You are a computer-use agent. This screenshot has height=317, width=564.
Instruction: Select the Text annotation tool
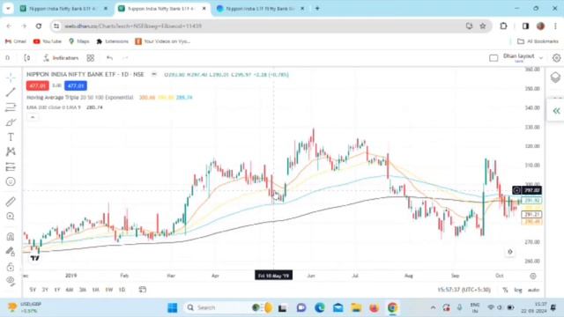pyautogui.click(x=11, y=137)
